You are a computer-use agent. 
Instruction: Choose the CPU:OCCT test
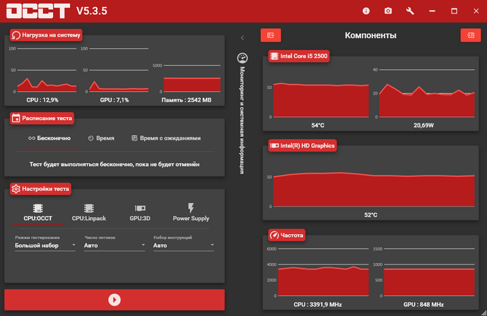[x=38, y=212]
